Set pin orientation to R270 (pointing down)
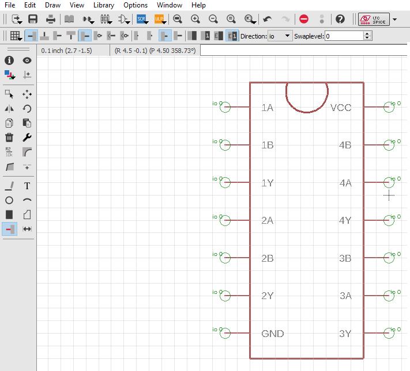The image size is (410, 371). [x=70, y=36]
